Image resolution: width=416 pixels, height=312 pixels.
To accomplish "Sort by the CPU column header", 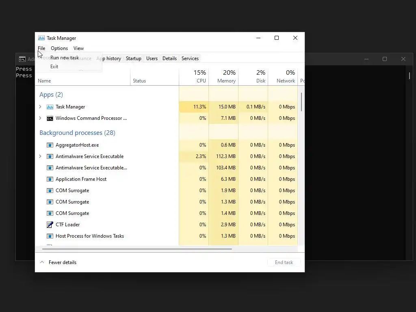I will 194,77.
